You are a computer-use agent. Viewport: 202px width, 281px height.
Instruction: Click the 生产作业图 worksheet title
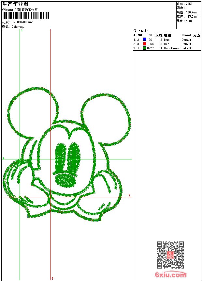[x=15, y=4]
